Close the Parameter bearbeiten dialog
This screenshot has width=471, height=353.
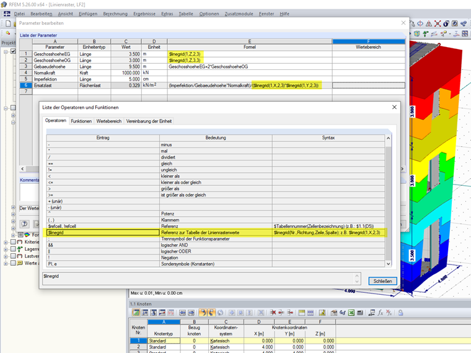tap(403, 23)
